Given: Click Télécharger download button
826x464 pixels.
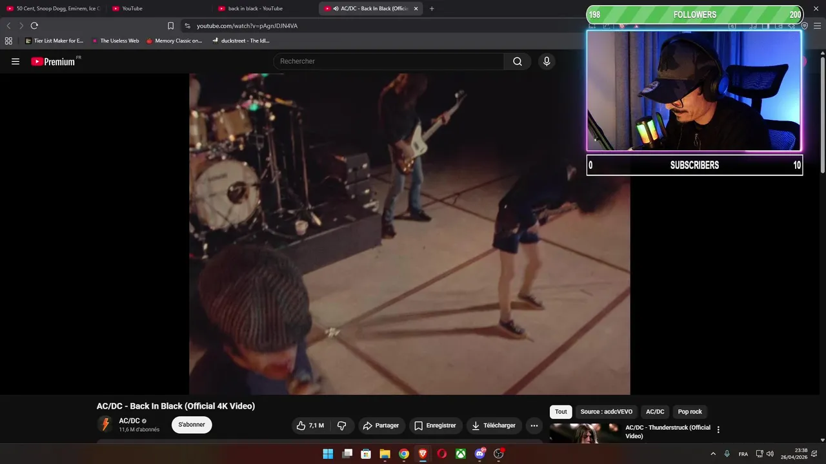Looking at the screenshot, I should pos(494,425).
